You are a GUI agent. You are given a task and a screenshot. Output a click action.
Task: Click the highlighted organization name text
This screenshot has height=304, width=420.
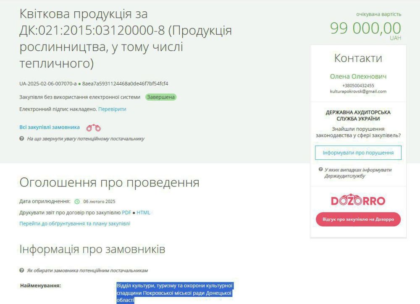[174, 293]
